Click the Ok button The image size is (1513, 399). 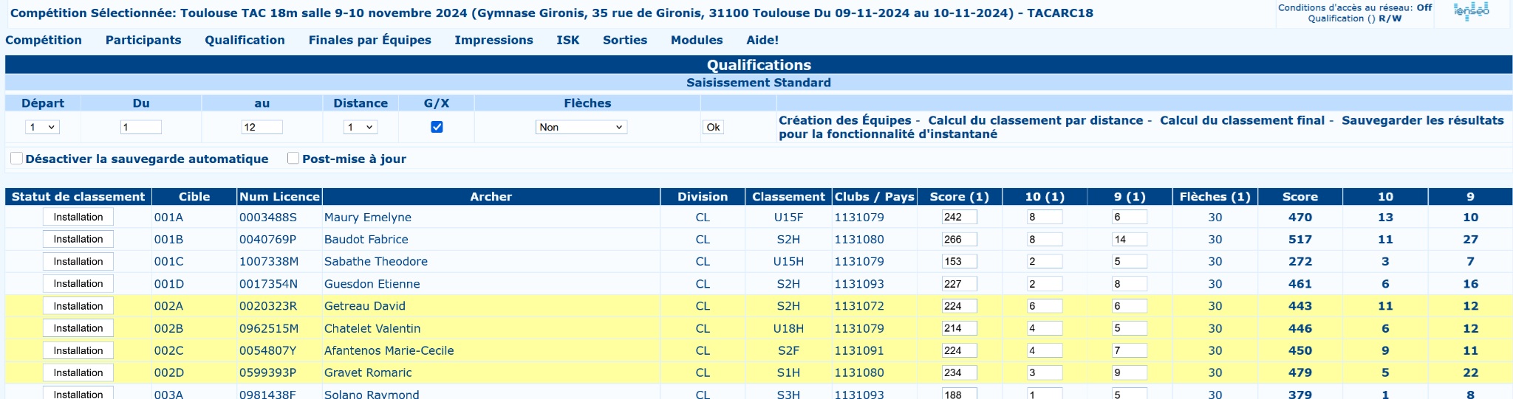(x=713, y=127)
